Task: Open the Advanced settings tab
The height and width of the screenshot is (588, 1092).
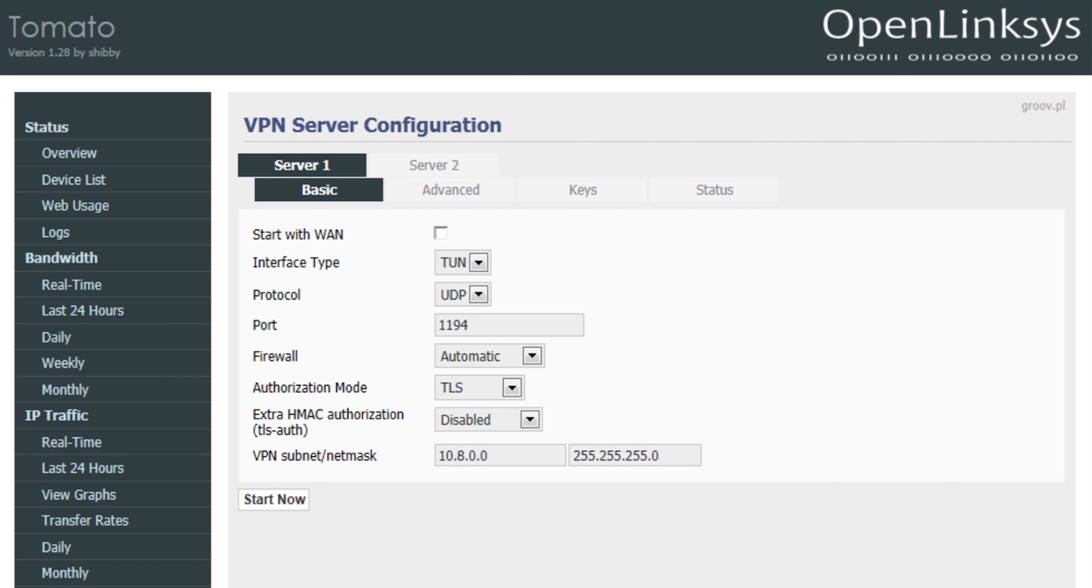Action: (x=450, y=190)
